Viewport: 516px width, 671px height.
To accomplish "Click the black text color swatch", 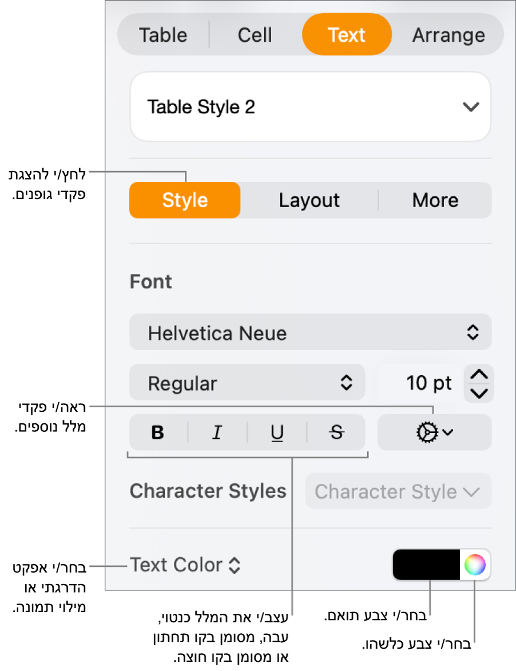I will (426, 565).
